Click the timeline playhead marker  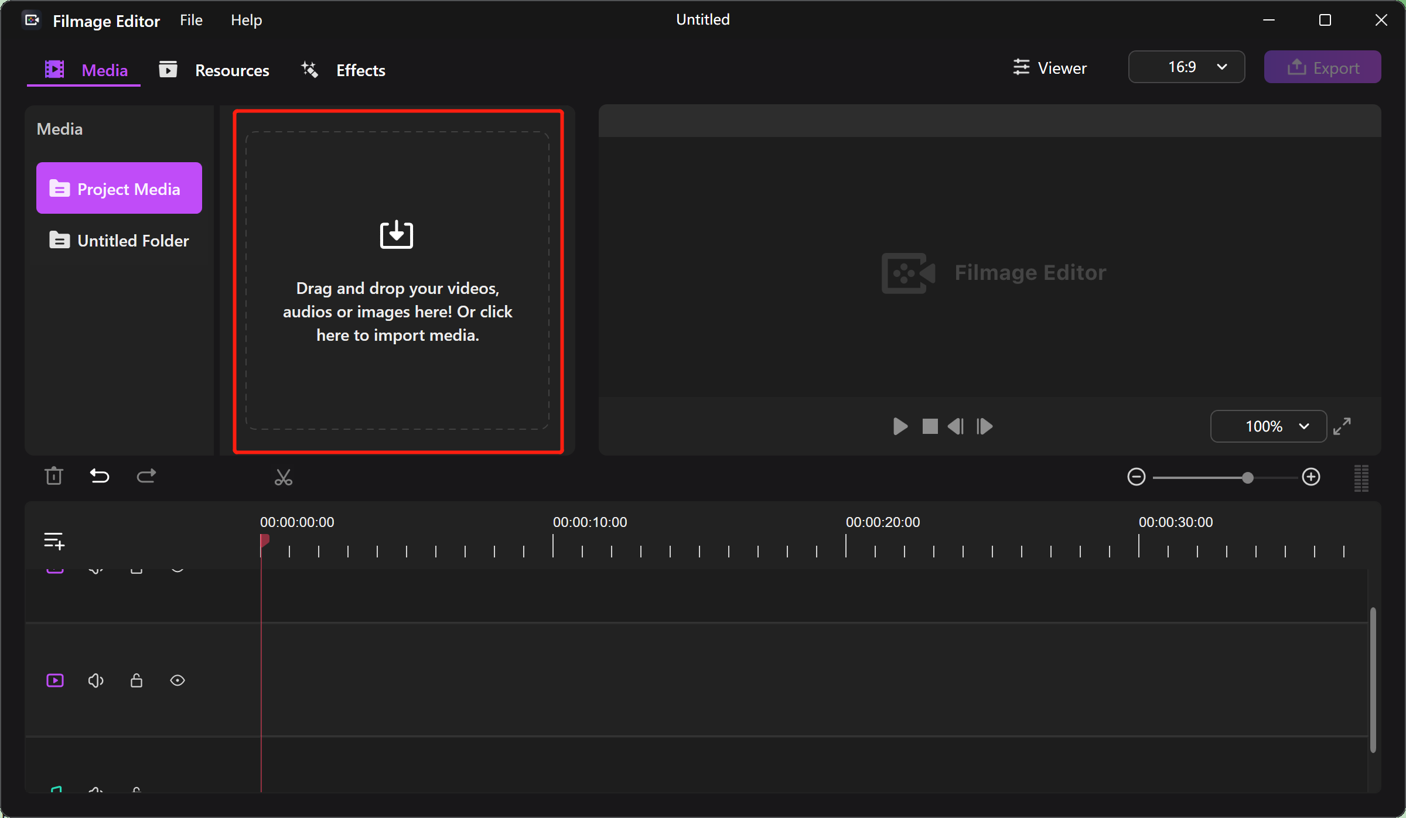(x=264, y=540)
